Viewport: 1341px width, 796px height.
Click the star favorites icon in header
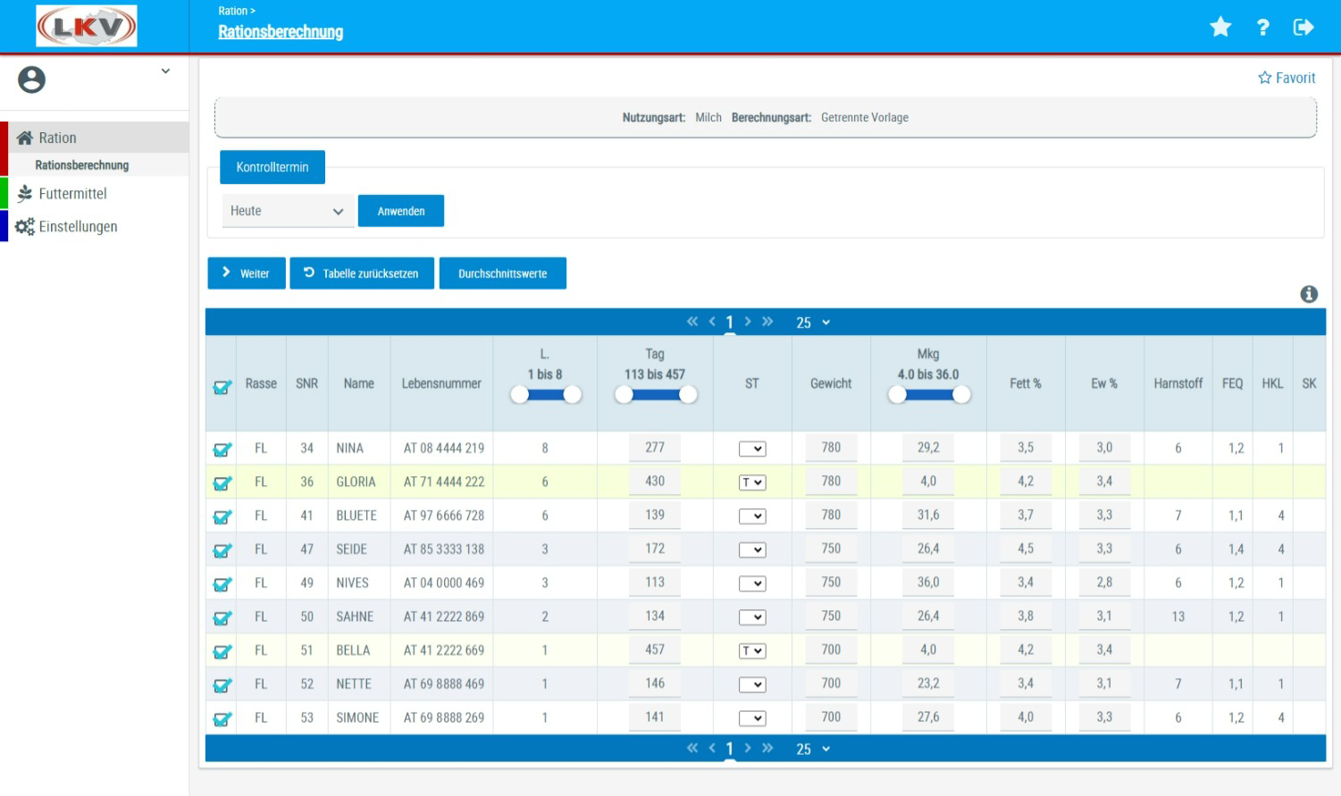tap(1220, 28)
